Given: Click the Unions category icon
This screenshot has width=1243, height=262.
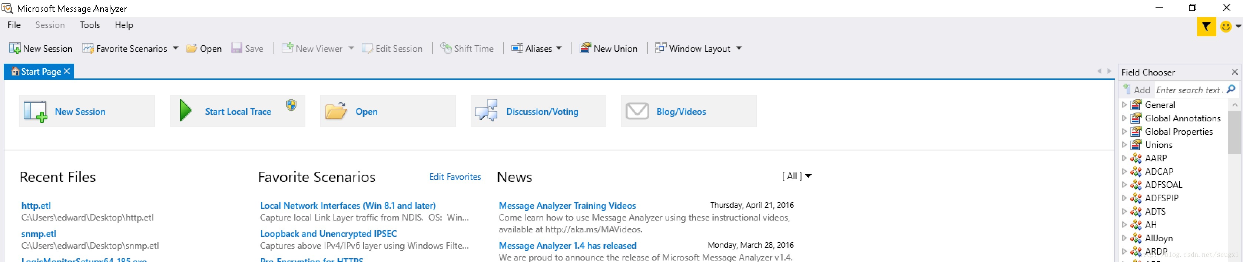Looking at the screenshot, I should pos(1136,144).
